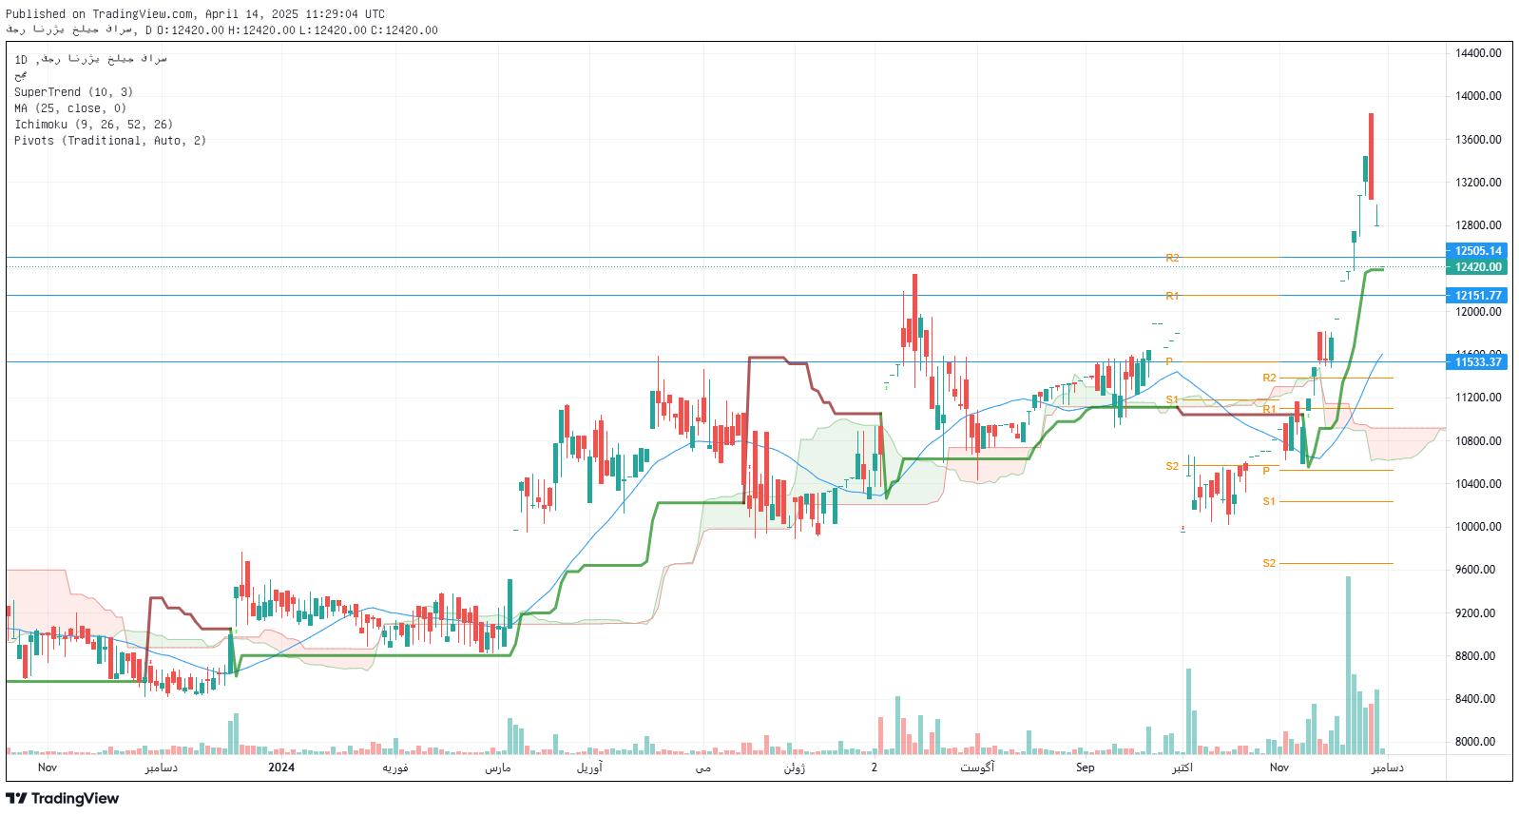Image resolution: width=1519 pixels, height=816 pixels.
Task: Click the green 12420.00 current price tag
Action: pos(1478,267)
